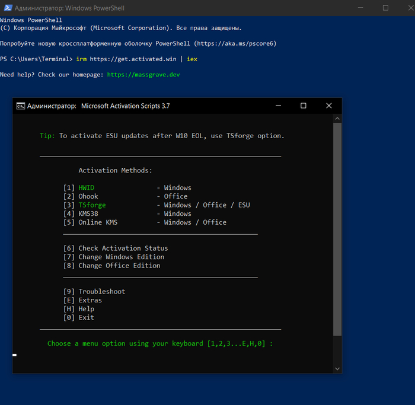The image size is (415, 405).
Task: Click Change Windows Edition entry
Action: click(x=121, y=257)
